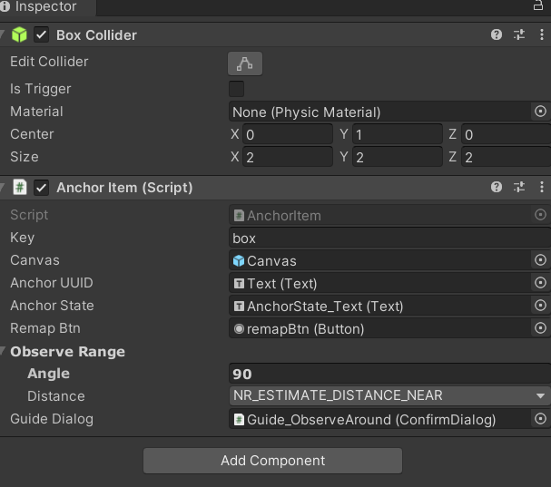Open Anchor Item preset settings icon
The width and height of the screenshot is (551, 487).
click(x=519, y=188)
